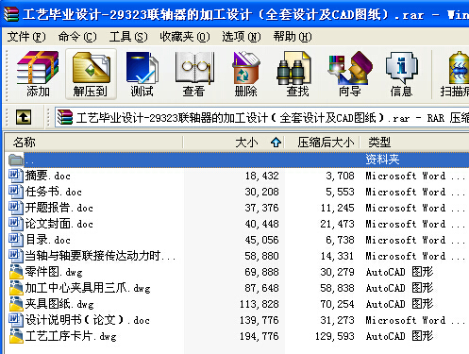Click the 扫描病毒 (virus scan) icon
This screenshot has height=354, width=469.
(x=455, y=74)
